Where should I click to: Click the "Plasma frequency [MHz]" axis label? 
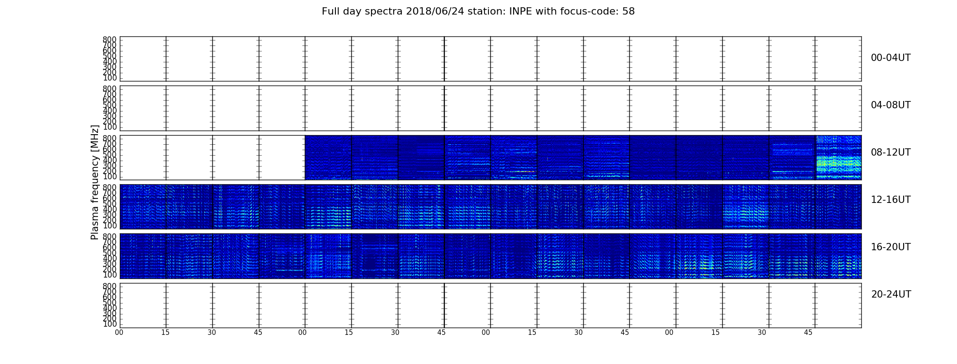(x=95, y=182)
